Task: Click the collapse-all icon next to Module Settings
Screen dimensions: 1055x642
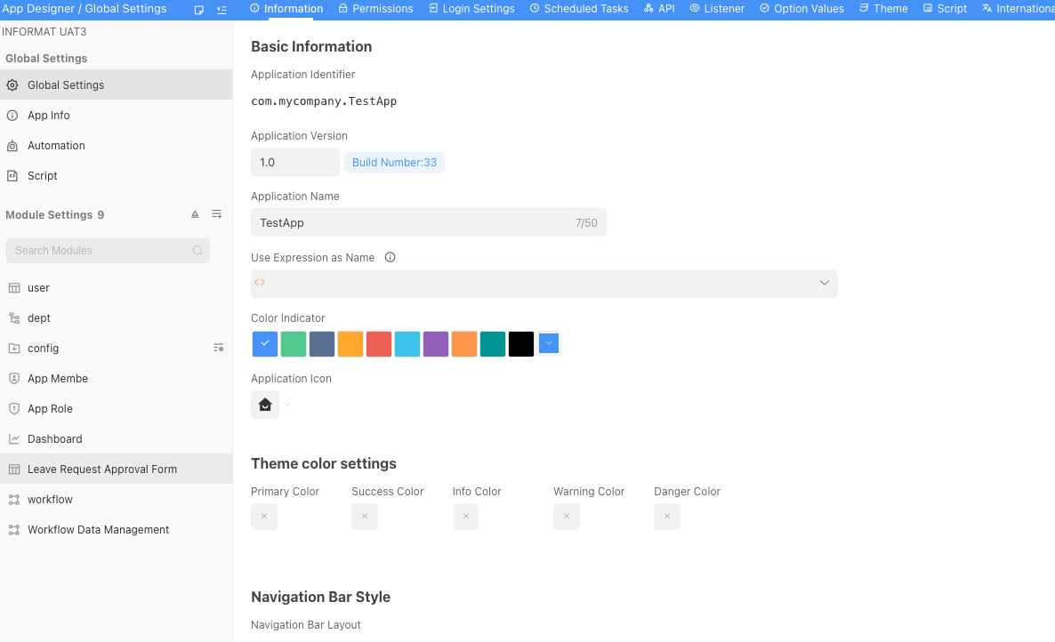Action: (x=196, y=215)
